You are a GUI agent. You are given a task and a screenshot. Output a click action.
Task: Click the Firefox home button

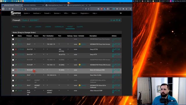[x=12, y=9]
